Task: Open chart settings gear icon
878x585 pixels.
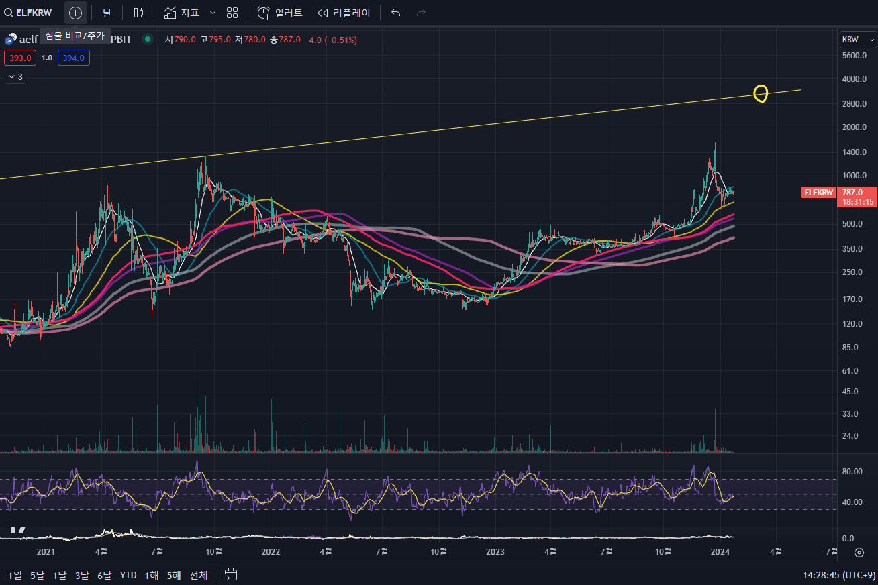Action: coord(859,553)
